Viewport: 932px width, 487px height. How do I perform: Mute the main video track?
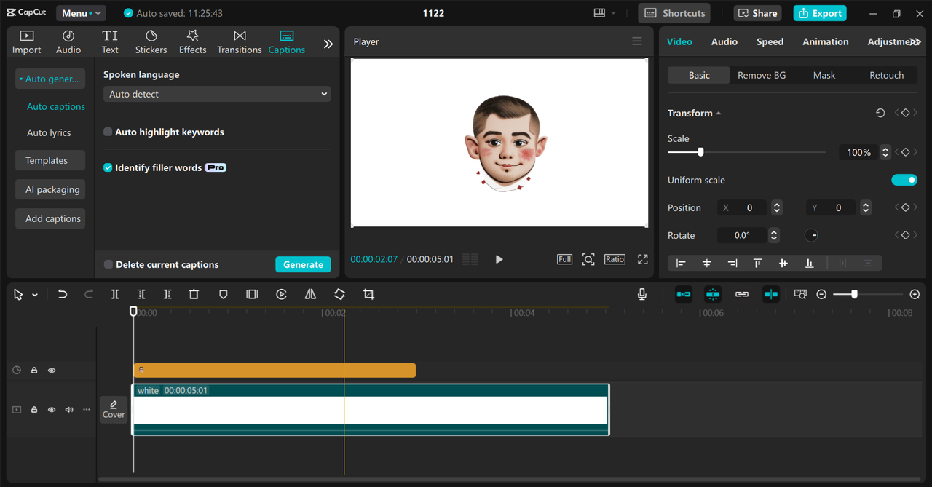point(69,410)
